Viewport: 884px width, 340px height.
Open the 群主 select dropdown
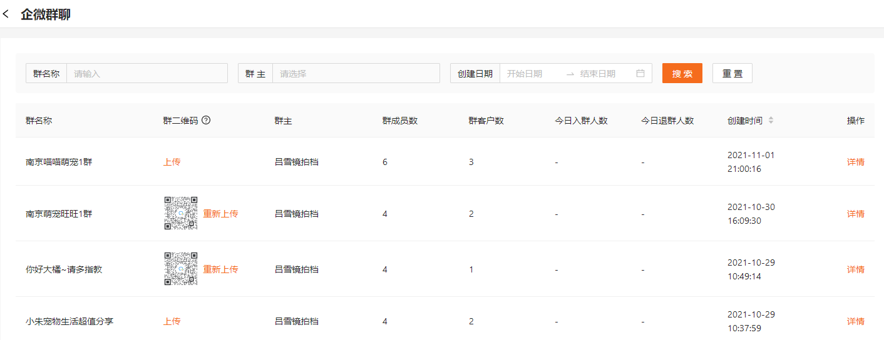[356, 73]
